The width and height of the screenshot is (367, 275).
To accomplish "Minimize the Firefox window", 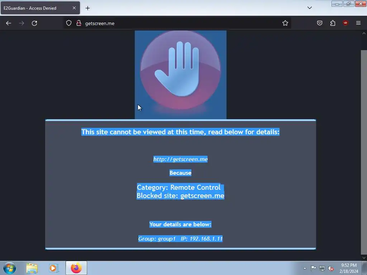I will point(337,4).
